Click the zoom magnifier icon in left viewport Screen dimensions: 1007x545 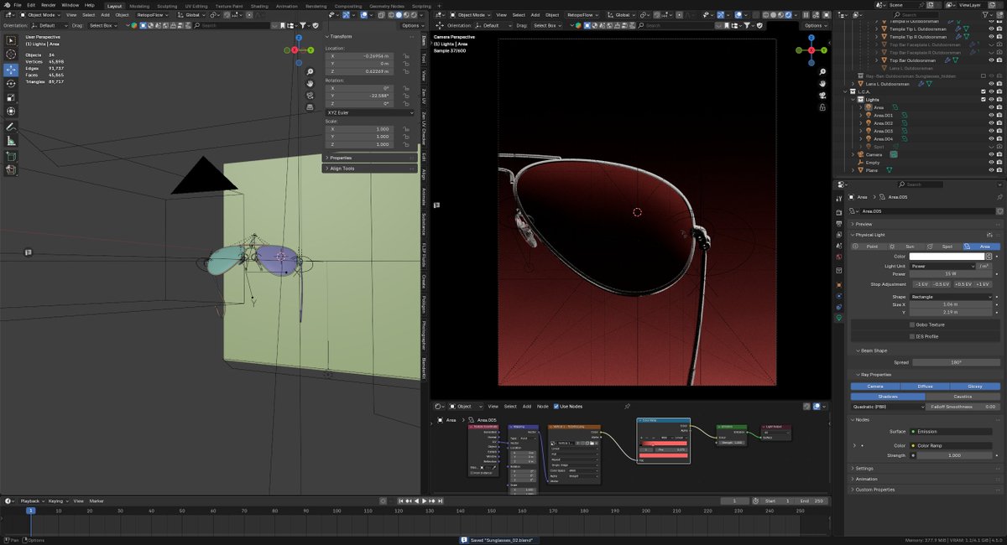(310, 70)
